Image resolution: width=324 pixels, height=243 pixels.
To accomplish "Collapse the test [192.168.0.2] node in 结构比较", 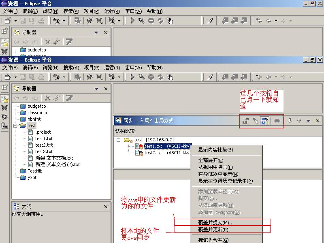I will click(x=118, y=140).
